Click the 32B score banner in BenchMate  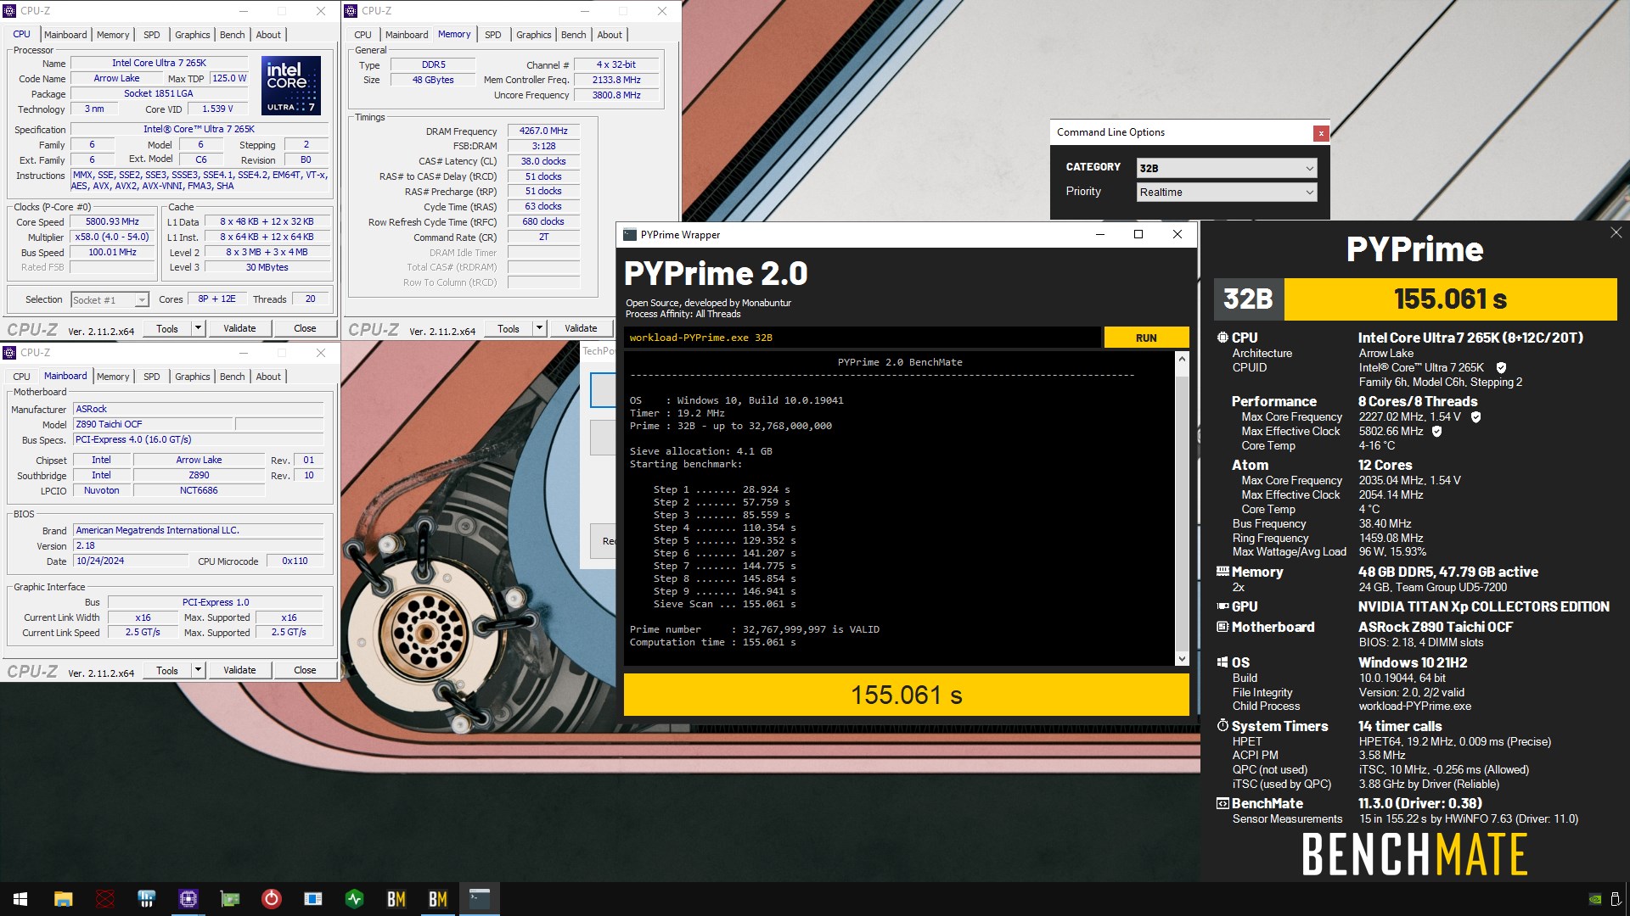(1415, 299)
